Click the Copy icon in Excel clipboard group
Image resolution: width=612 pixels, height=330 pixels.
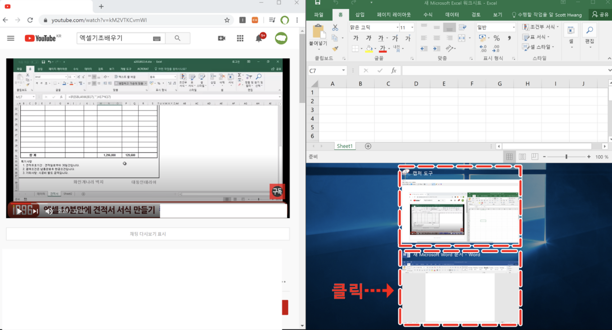tap(335, 38)
